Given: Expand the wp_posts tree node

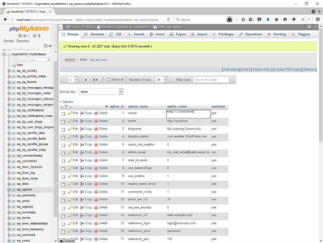Looking at the screenshot, I should click(x=9, y=201).
